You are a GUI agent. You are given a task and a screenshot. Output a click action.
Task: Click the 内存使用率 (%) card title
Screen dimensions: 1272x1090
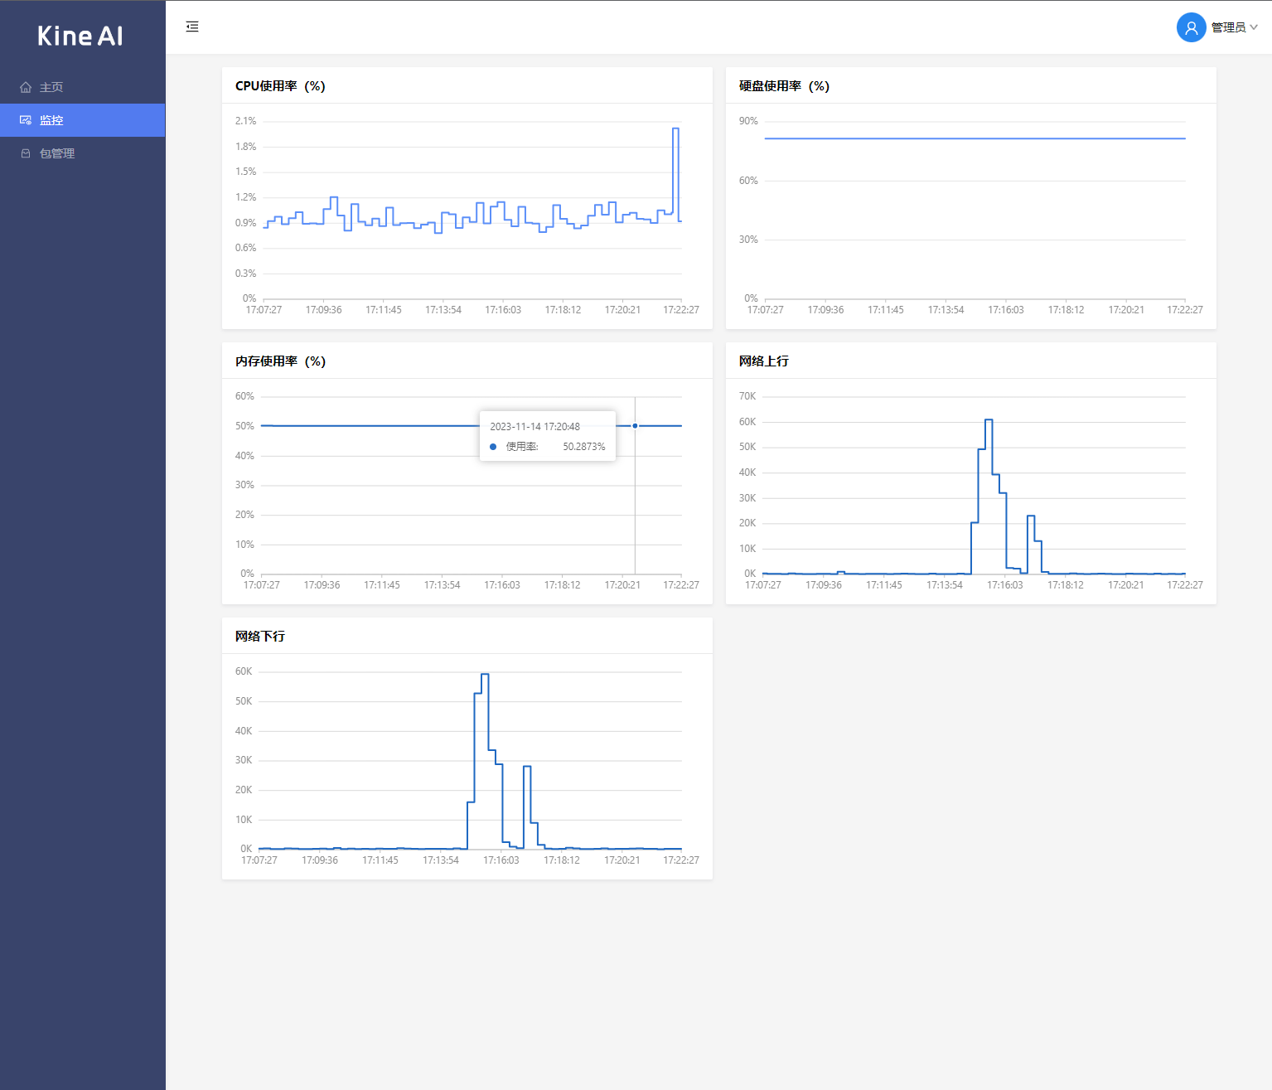[x=280, y=361]
